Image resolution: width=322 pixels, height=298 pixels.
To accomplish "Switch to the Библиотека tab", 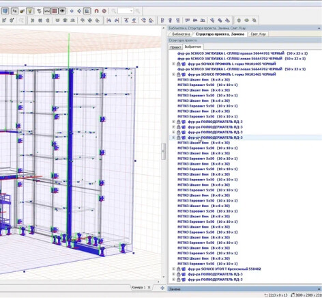I will click(181, 34).
